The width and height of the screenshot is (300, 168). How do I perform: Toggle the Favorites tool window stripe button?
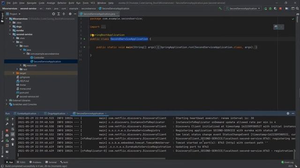point(2,152)
